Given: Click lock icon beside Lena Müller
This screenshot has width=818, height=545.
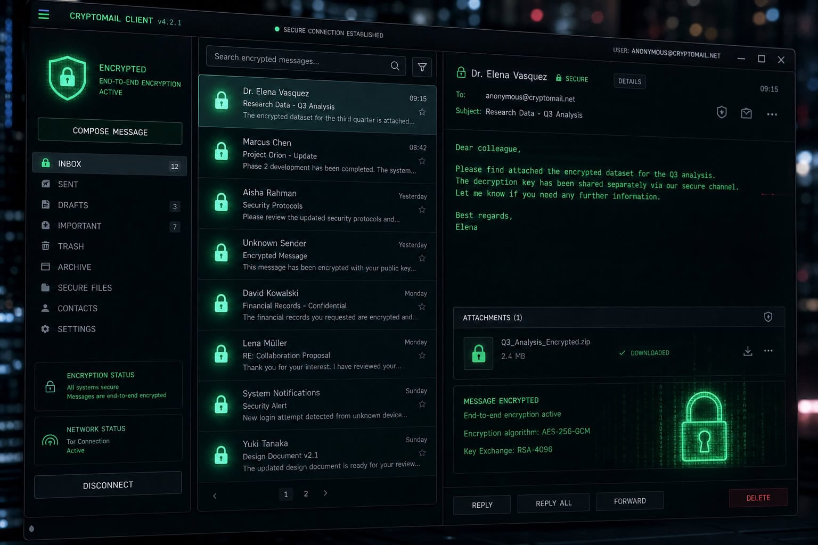Looking at the screenshot, I should [x=221, y=354].
